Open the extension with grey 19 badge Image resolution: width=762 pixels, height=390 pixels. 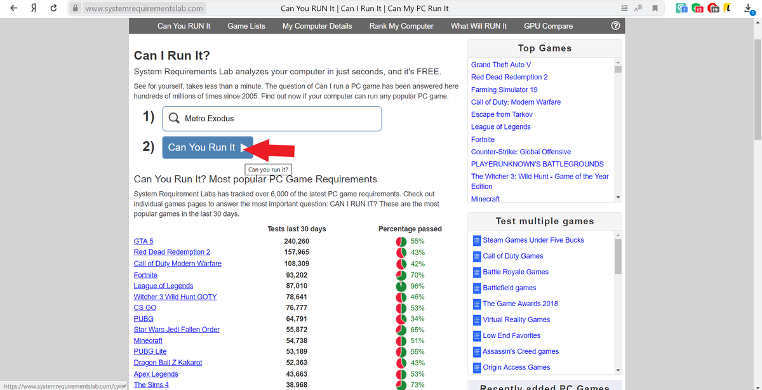(x=714, y=8)
